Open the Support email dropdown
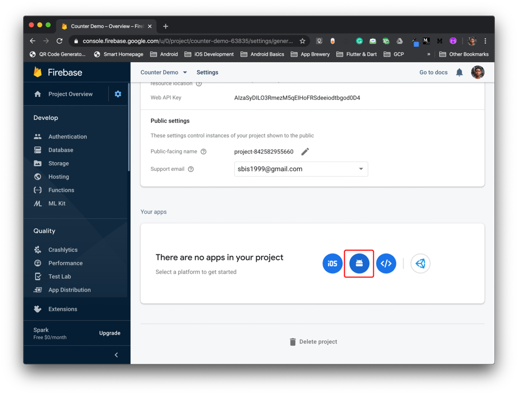 301,169
